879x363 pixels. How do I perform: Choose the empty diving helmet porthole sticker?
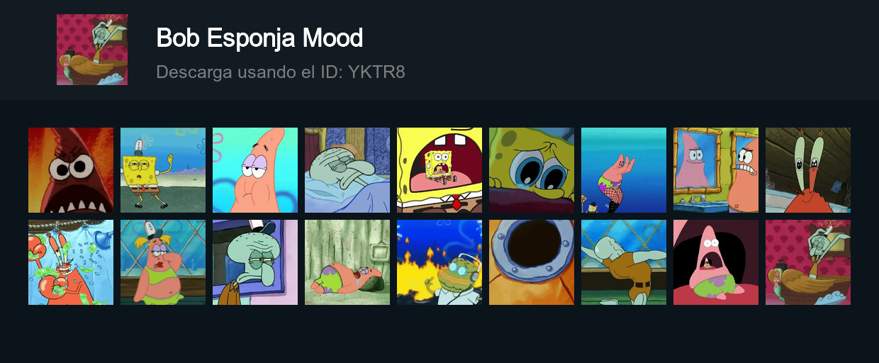(532, 262)
